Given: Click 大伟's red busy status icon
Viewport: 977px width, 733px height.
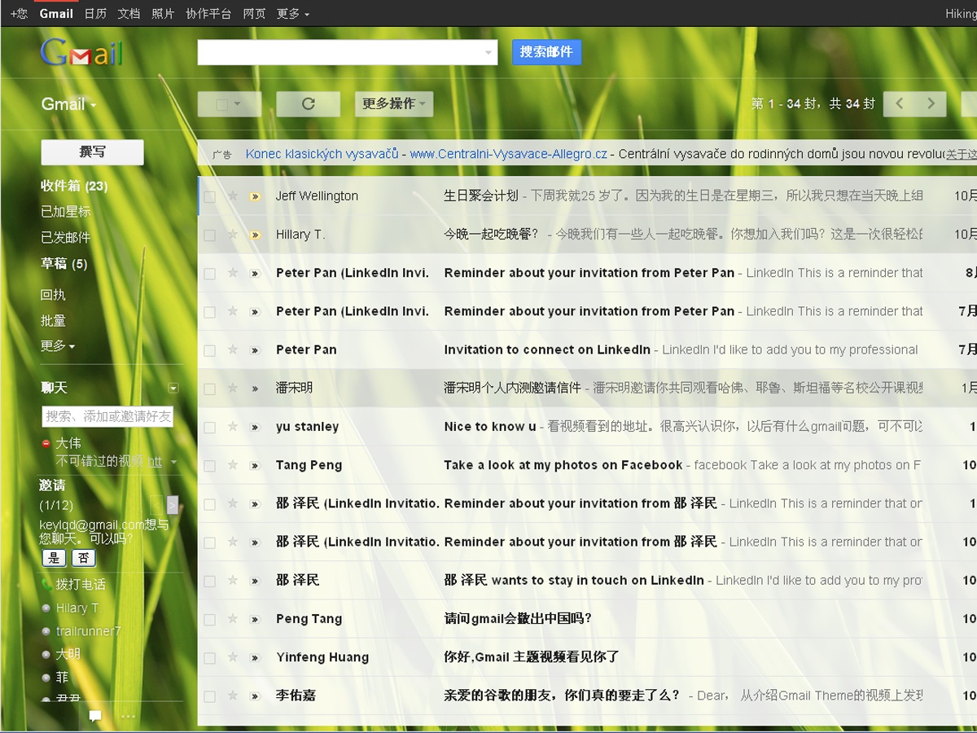Looking at the screenshot, I should pos(46,444).
